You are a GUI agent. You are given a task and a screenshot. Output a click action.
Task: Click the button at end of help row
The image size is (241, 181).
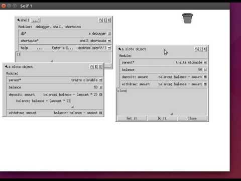109,48
